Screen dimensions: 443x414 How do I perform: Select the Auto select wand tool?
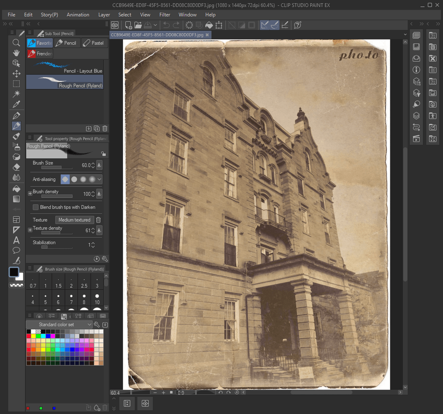click(x=16, y=92)
